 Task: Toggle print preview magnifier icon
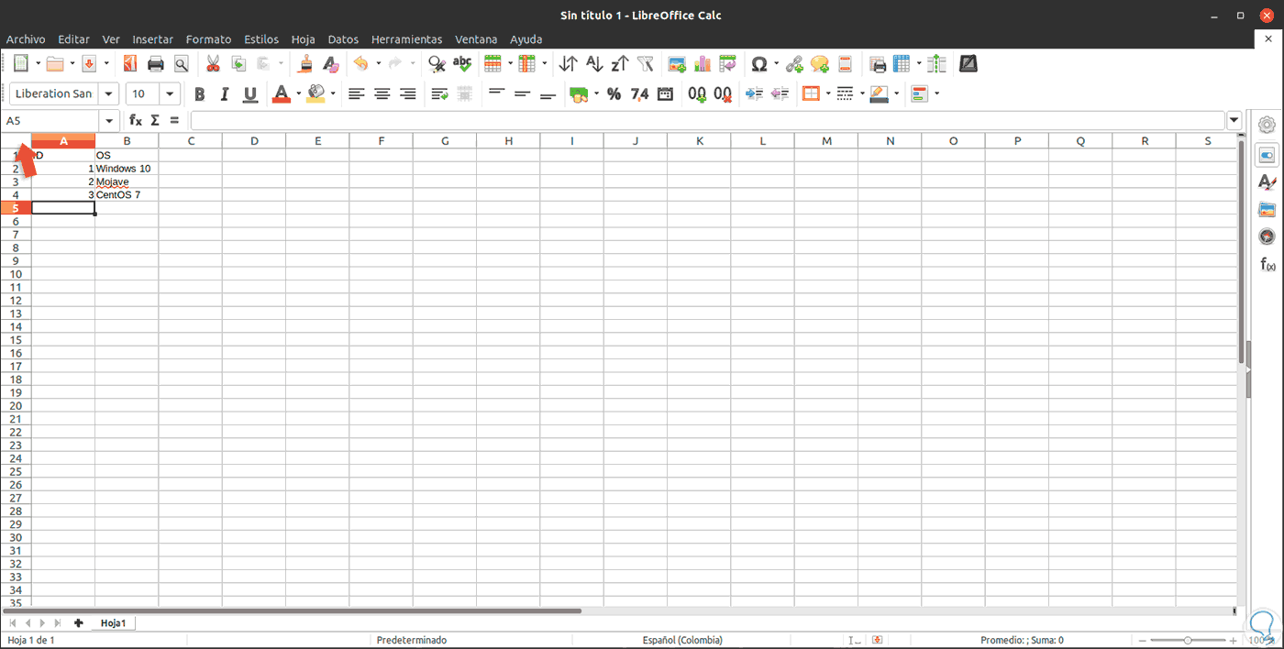click(181, 63)
